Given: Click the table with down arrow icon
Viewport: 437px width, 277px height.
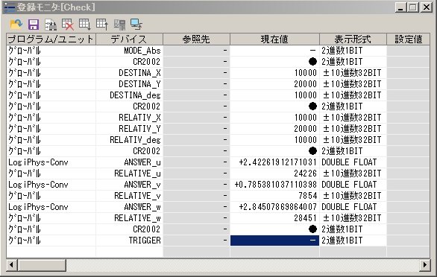Looking at the screenshot, I should (x=85, y=25).
